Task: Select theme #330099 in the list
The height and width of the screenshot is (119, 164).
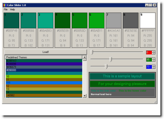Action: (44, 64)
